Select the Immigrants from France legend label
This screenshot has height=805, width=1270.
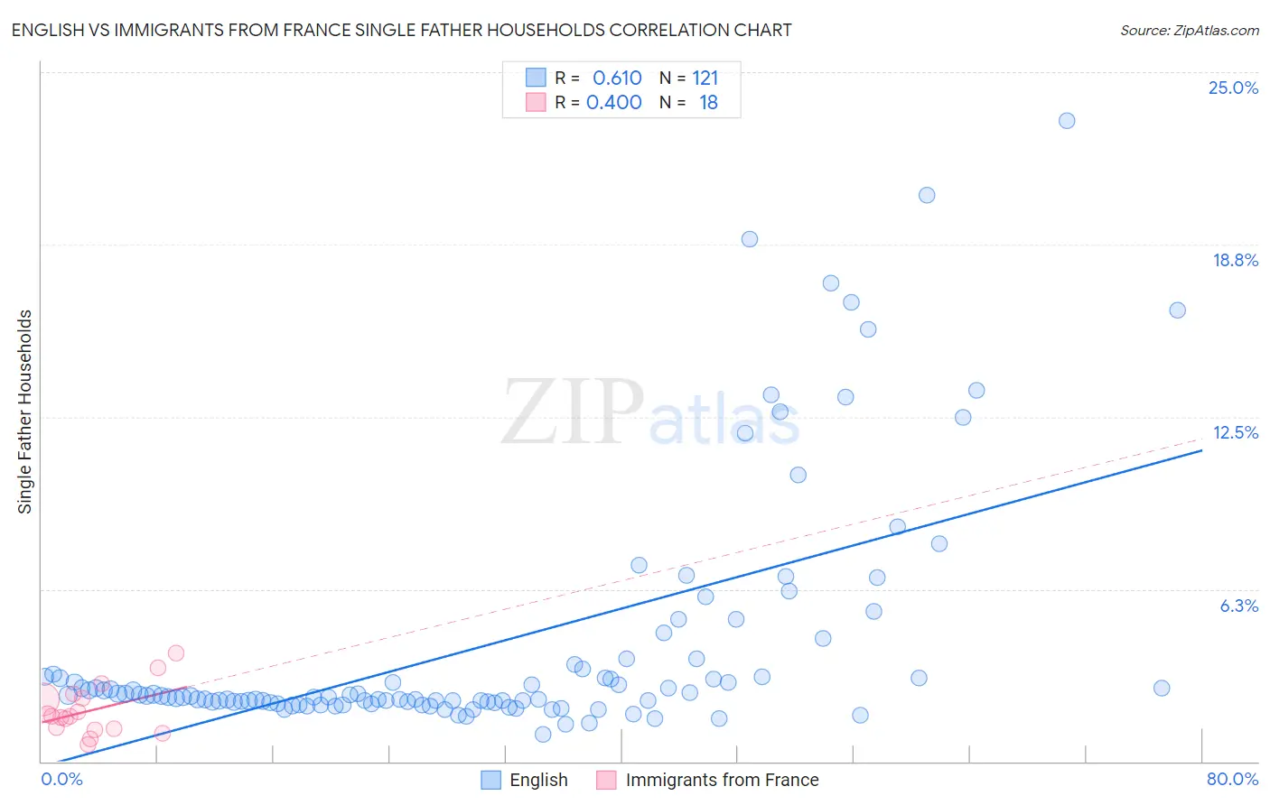pyautogui.click(x=722, y=780)
